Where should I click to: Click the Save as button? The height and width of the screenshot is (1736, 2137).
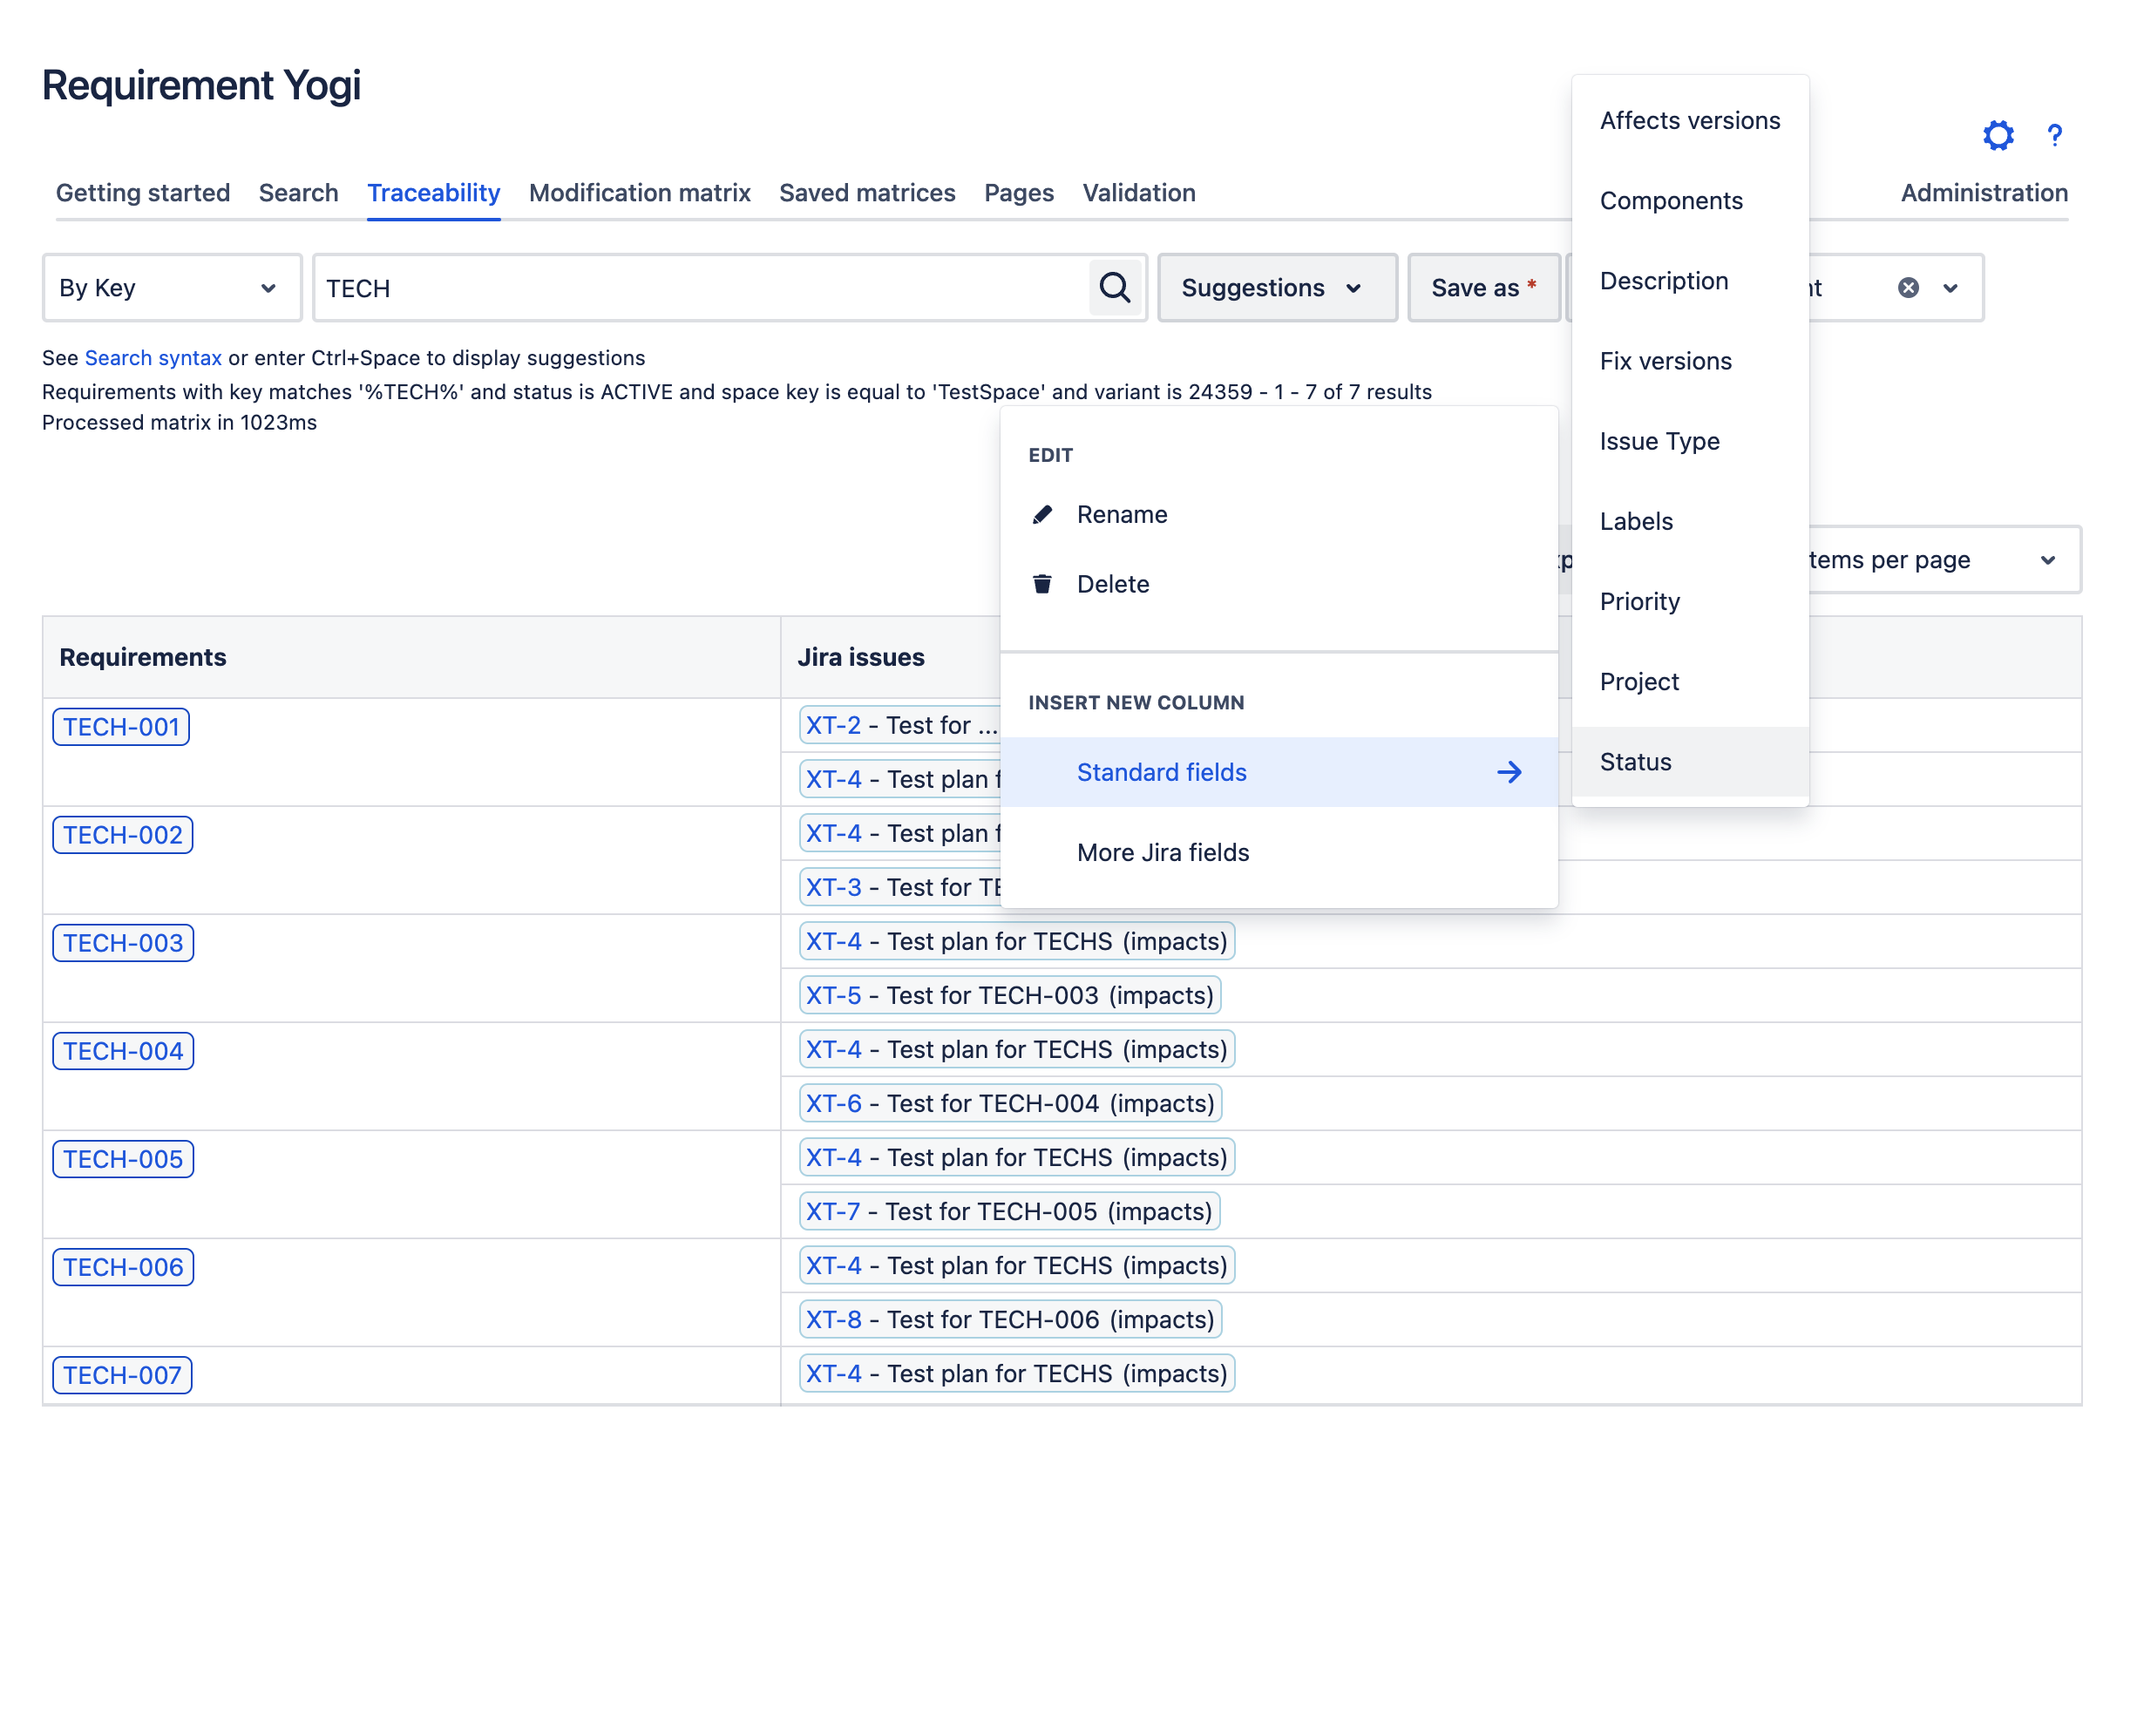click(1483, 288)
